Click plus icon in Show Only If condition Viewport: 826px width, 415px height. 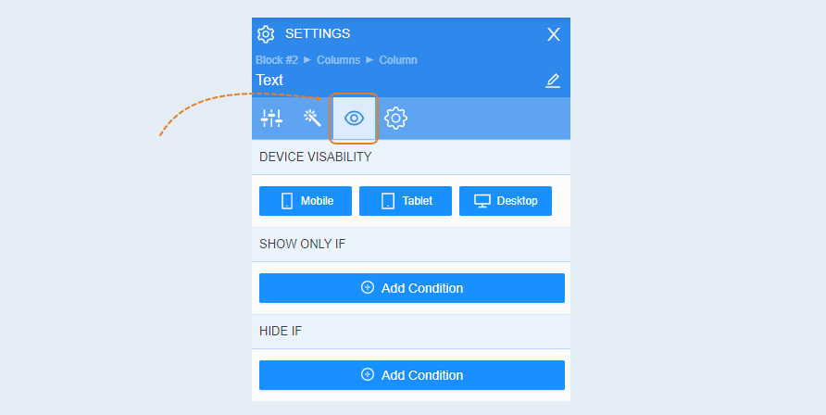point(368,287)
